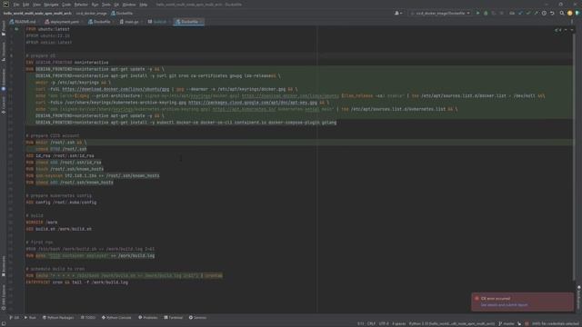Click the ADD config /root/.kube/config line
Screen dimensions: 582x327
pos(61,203)
